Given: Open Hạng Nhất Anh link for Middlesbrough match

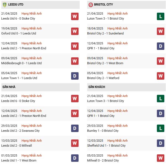Looking at the screenshot, I should [x=32, y=58].
